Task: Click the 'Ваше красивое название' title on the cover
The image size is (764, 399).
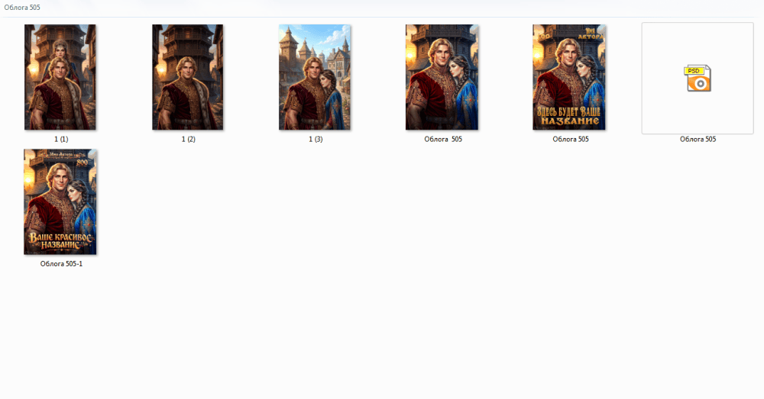Action: 60,240
